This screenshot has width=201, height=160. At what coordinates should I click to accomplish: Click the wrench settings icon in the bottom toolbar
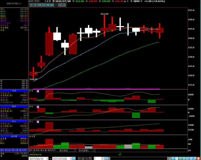pyautogui.click(x=195, y=158)
